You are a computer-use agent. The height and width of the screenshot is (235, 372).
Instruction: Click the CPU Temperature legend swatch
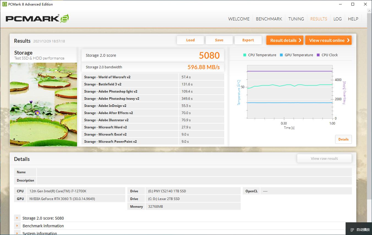click(x=245, y=55)
